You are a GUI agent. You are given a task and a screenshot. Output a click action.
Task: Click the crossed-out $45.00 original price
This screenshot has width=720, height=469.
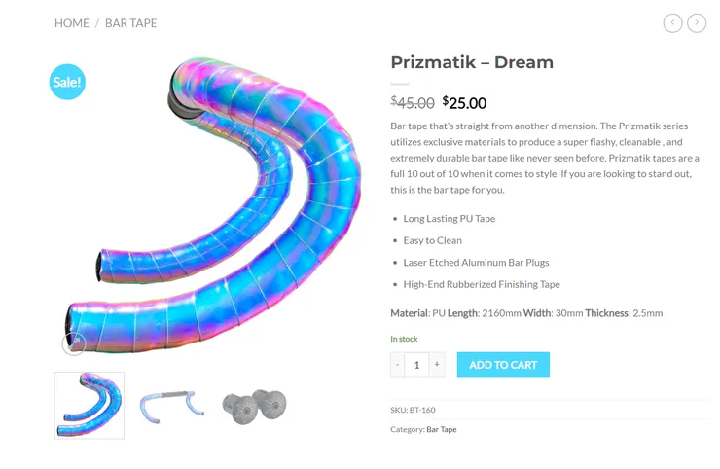413,103
